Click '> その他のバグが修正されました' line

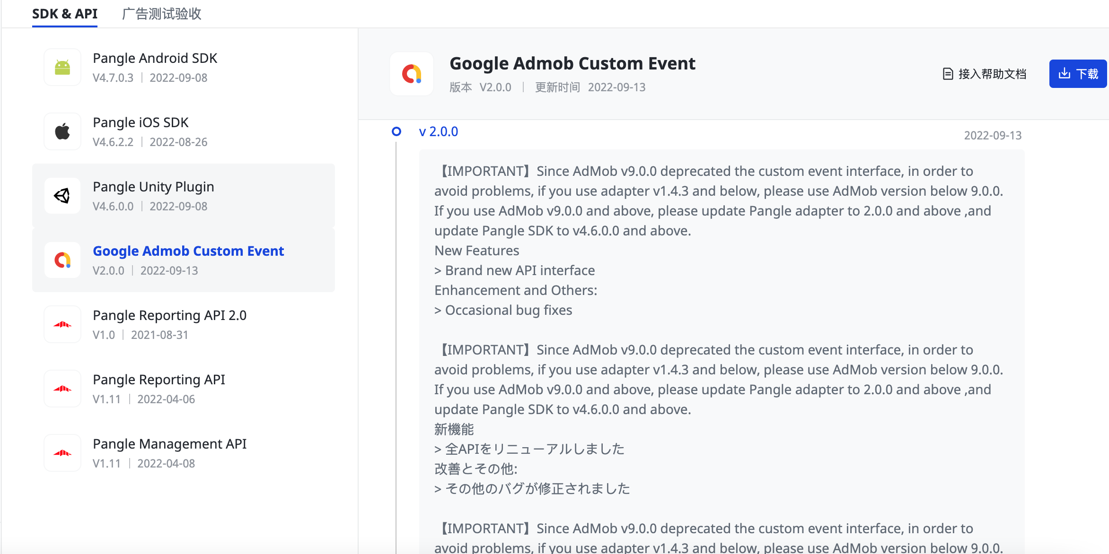[532, 489]
